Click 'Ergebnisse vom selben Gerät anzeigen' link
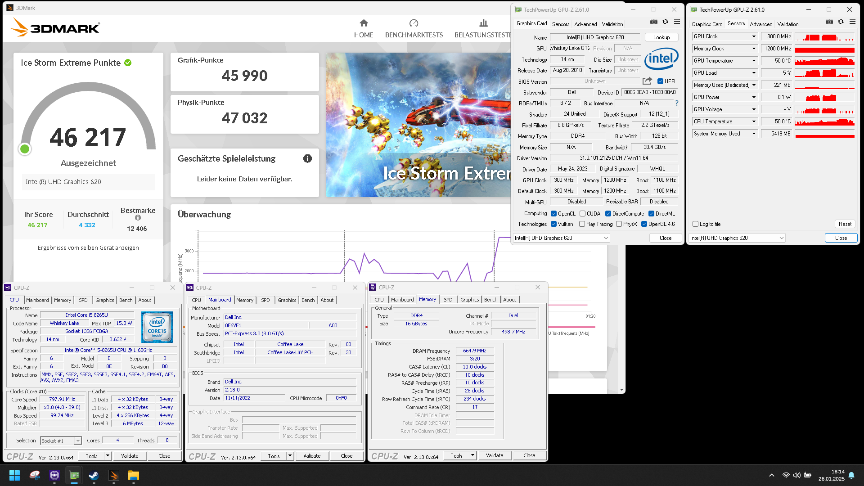 88,248
